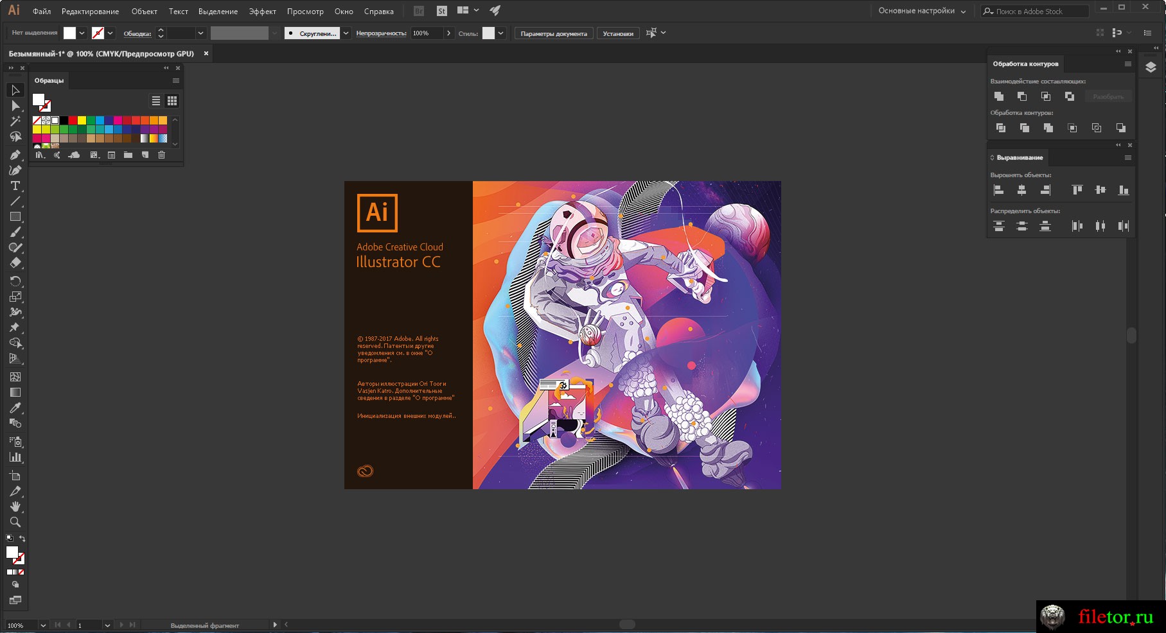Viewport: 1166px width, 633px height.
Task: Click 'Обводка' link label
Action: [137, 33]
